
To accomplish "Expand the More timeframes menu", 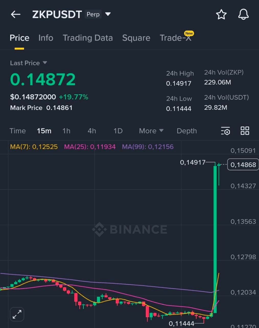I will (x=151, y=131).
